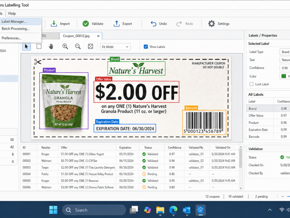Viewport: 290px width, 218px height.
Task: Open Microsoft Edge from the taskbar
Action: [173, 210]
